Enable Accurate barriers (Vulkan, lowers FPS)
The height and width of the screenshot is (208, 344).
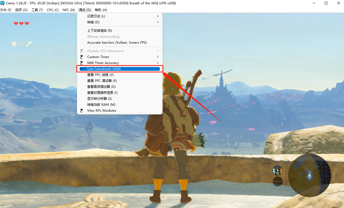tap(117, 42)
